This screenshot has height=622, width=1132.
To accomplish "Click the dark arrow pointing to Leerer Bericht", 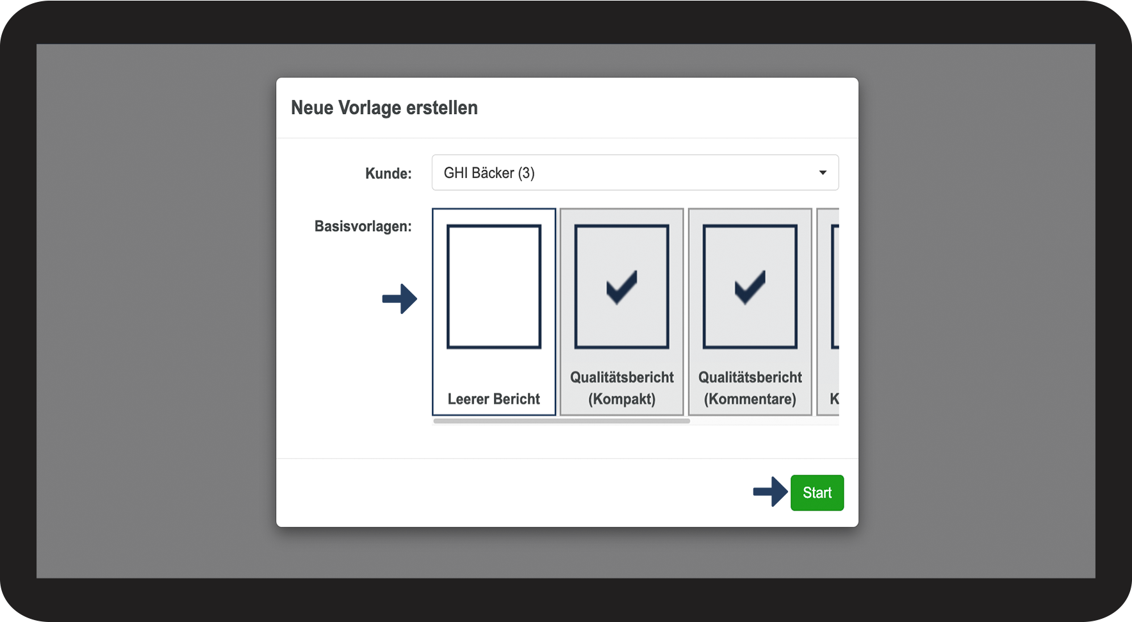I will [x=400, y=299].
